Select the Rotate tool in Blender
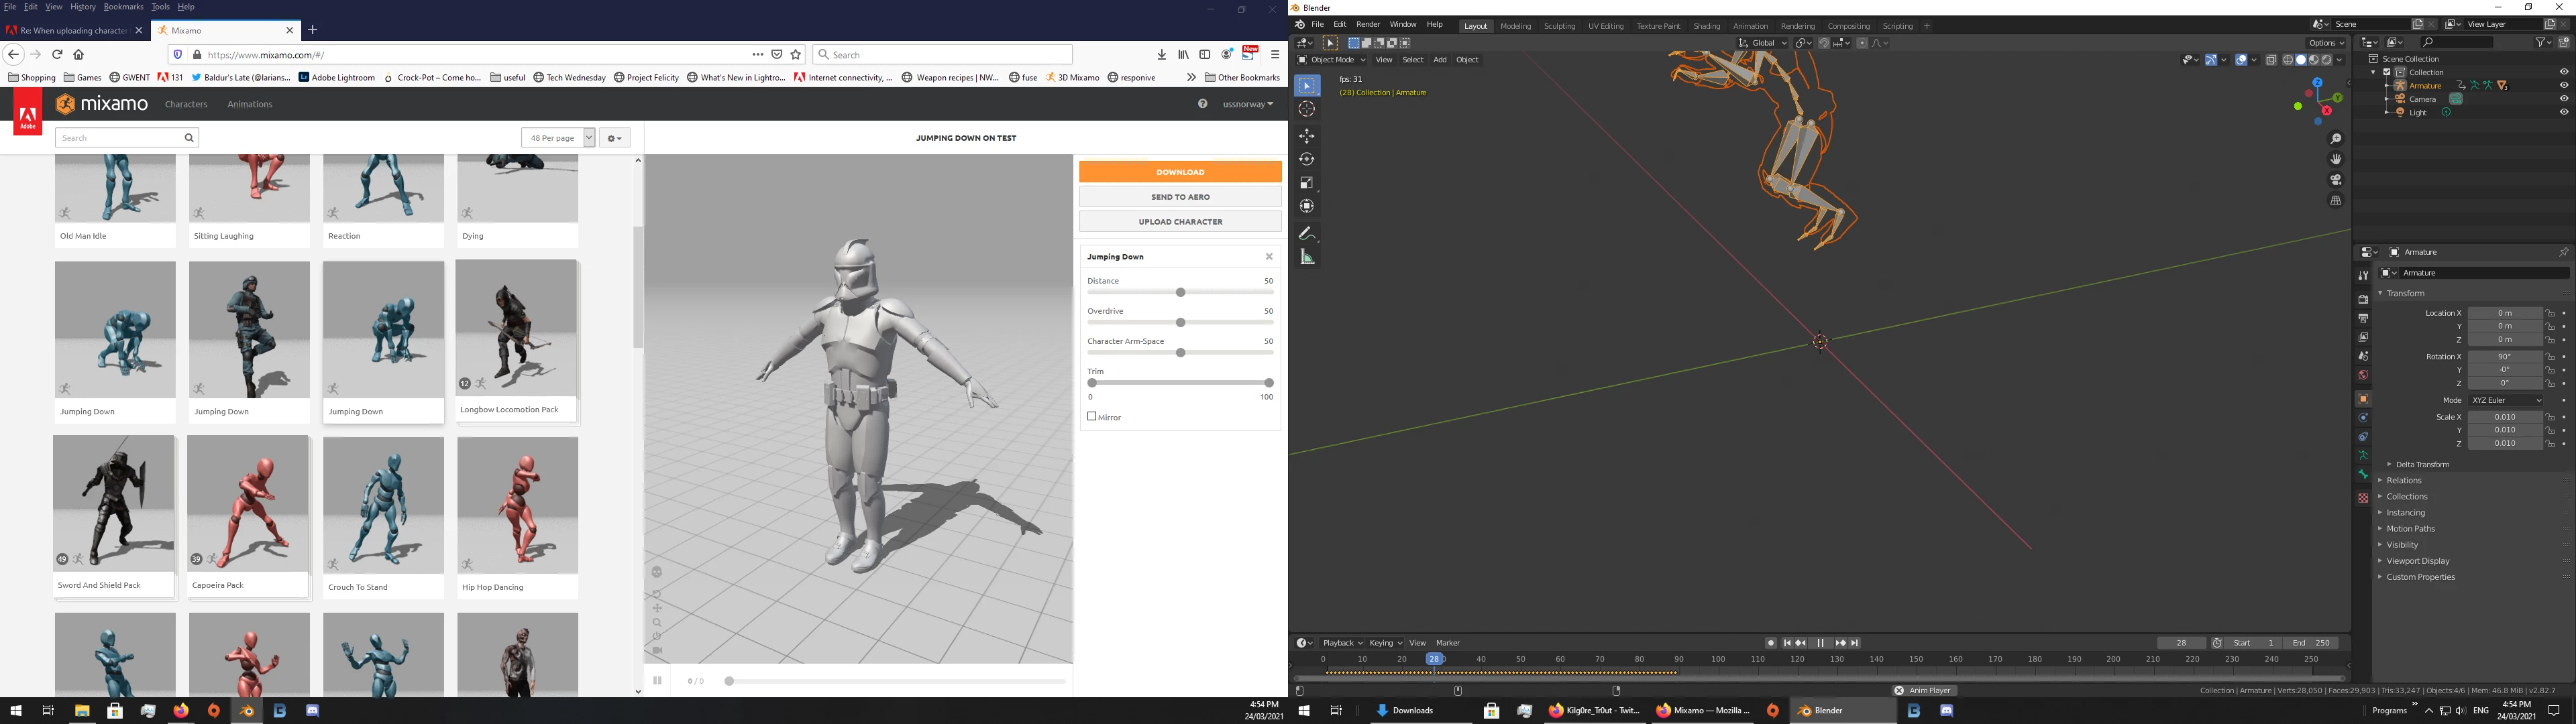The height and width of the screenshot is (724, 2576). pyautogui.click(x=1307, y=159)
